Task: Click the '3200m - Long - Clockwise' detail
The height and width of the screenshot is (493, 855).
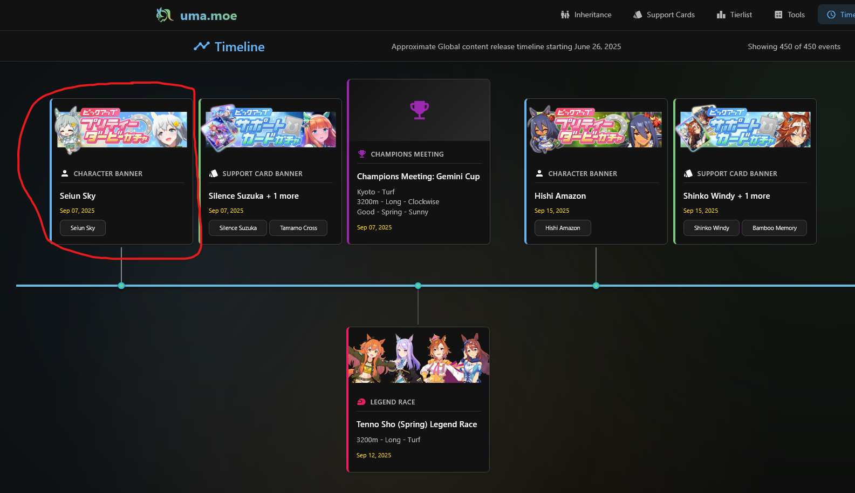Action: click(x=398, y=202)
